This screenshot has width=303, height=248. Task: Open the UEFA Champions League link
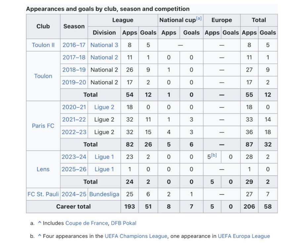(136, 236)
